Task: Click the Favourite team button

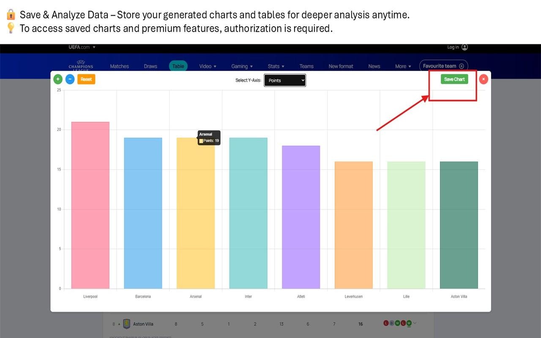Action: 443,66
